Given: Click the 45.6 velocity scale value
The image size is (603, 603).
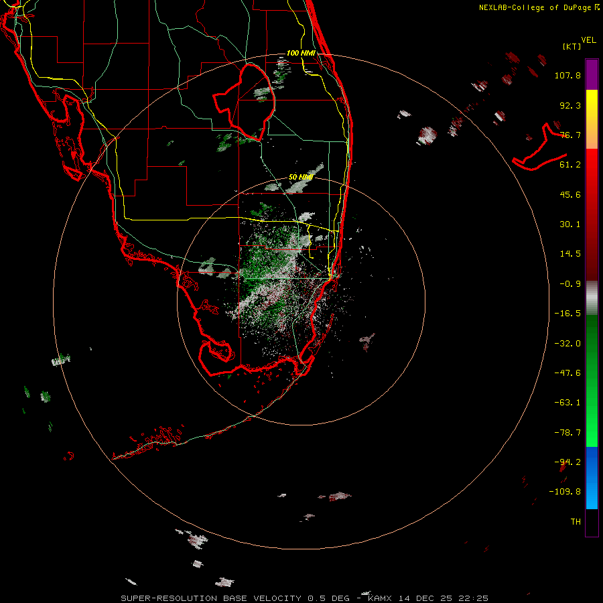Looking at the screenshot, I should tap(570, 194).
